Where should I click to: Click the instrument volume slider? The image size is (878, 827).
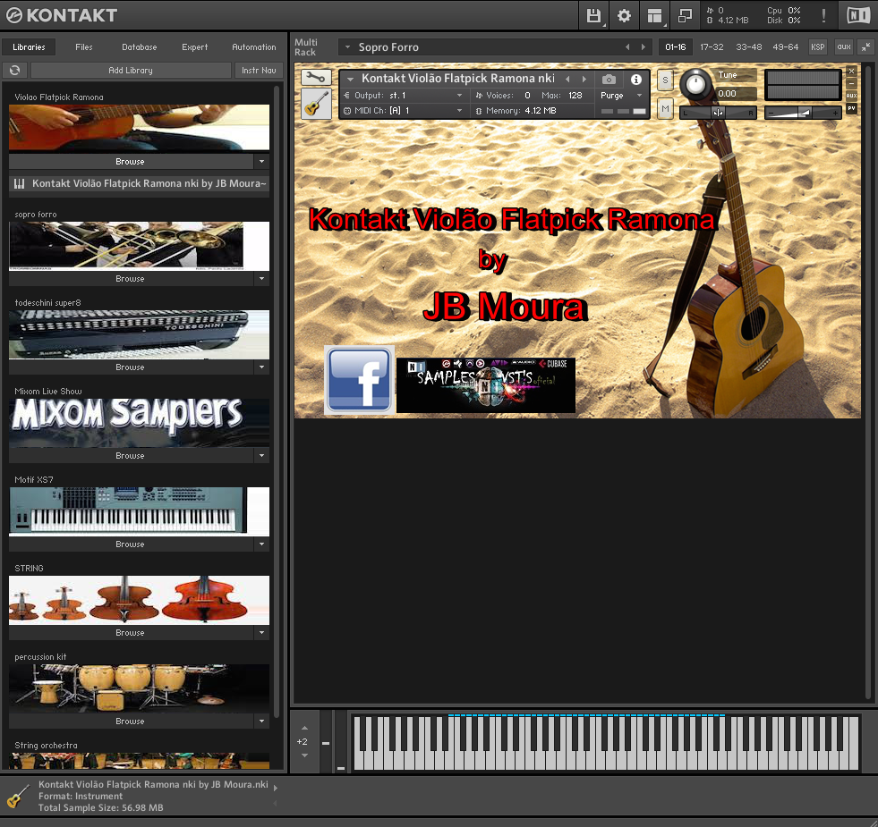click(803, 113)
